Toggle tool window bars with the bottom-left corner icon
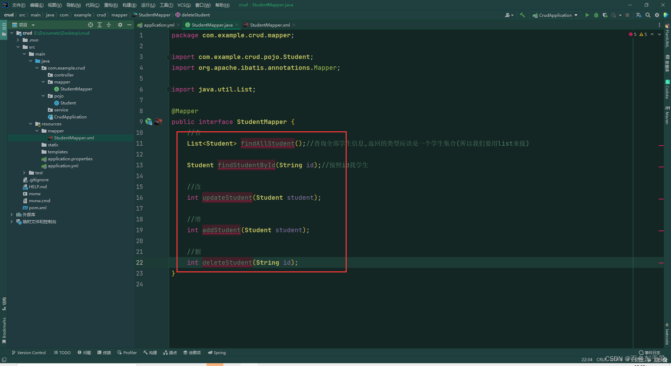 coord(4,359)
